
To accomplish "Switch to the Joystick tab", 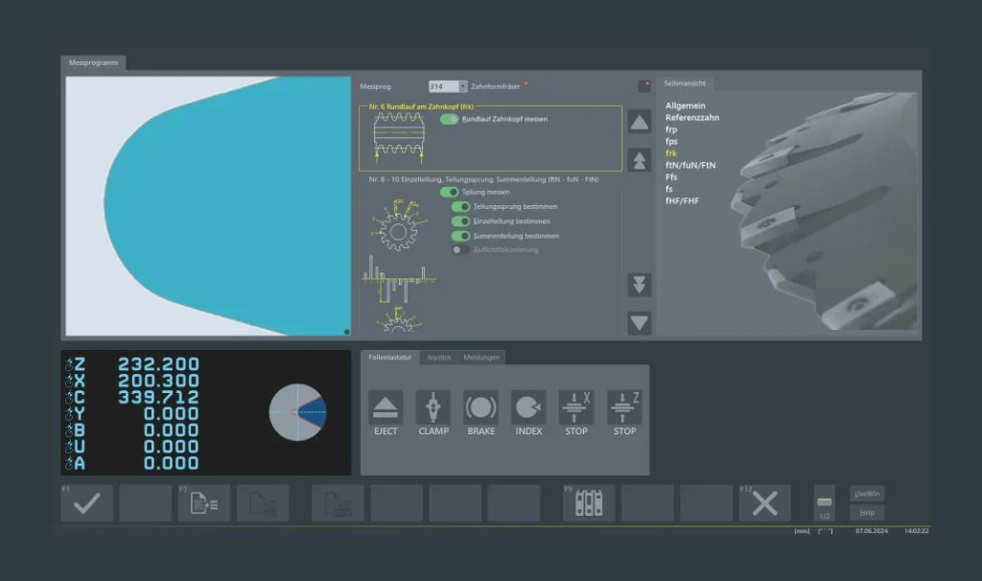I will tap(438, 358).
